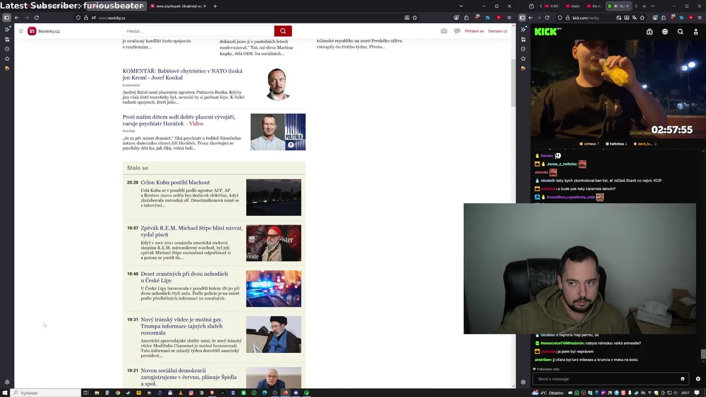
Task: Open a new tab in the Novinky window
Action: [x=215, y=6]
